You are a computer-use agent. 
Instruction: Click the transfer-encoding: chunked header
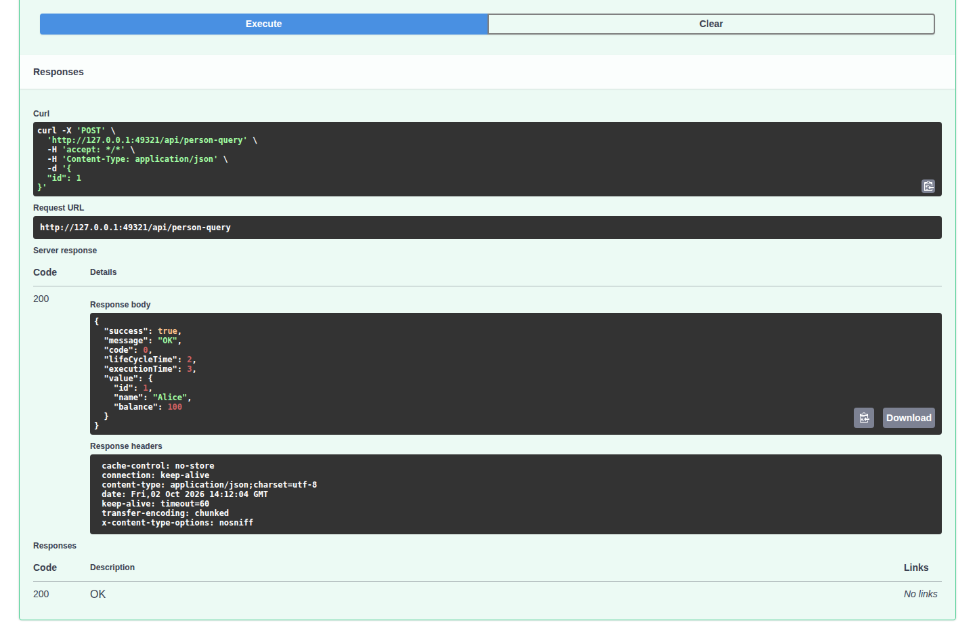pyautogui.click(x=165, y=513)
